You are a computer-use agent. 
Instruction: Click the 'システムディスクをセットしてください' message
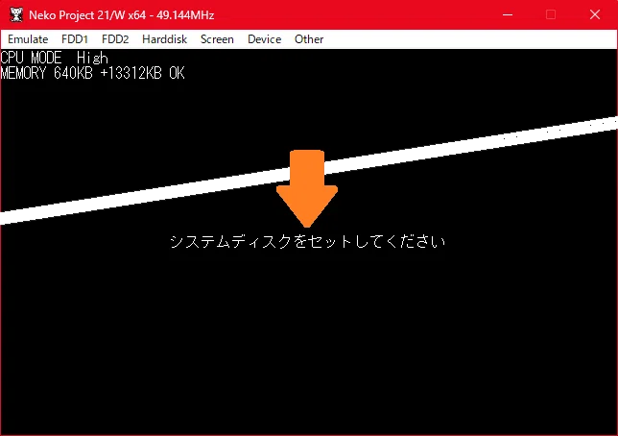(307, 241)
